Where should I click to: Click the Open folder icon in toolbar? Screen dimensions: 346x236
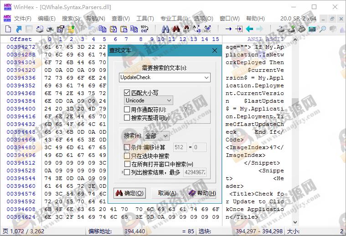tap(71, 29)
